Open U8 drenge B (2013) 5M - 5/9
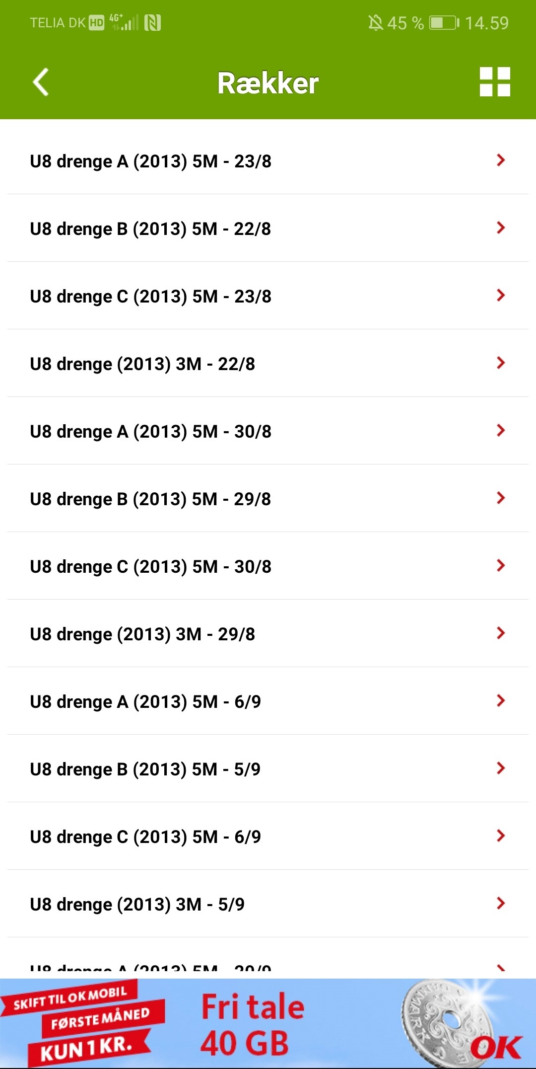 click(x=145, y=769)
